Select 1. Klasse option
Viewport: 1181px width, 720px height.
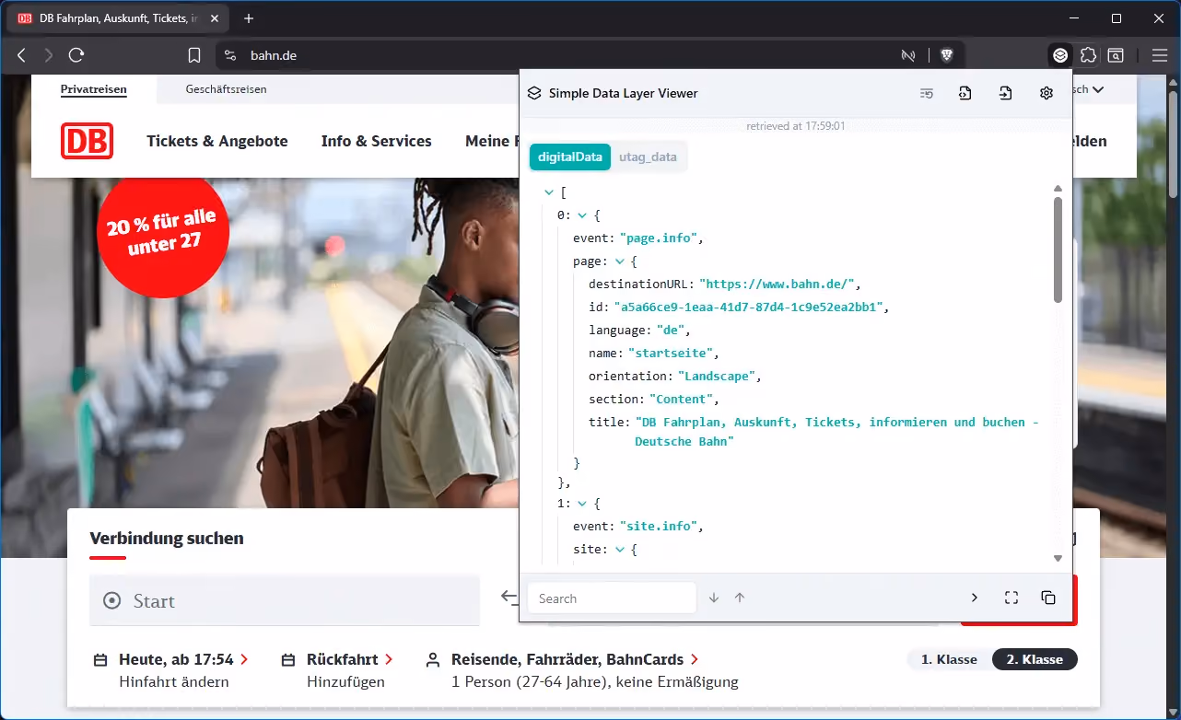click(x=949, y=659)
